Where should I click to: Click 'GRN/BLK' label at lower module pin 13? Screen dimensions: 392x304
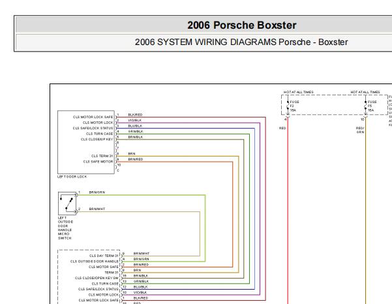142,281
